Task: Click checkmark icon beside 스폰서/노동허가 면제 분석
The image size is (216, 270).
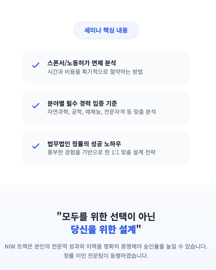Action: [36, 65]
